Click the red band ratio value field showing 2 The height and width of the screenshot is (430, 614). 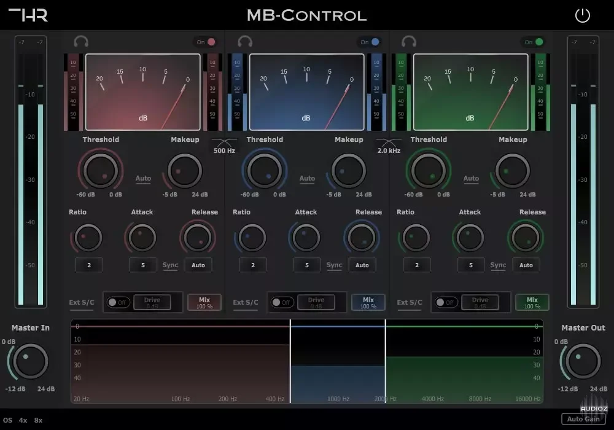click(x=89, y=265)
